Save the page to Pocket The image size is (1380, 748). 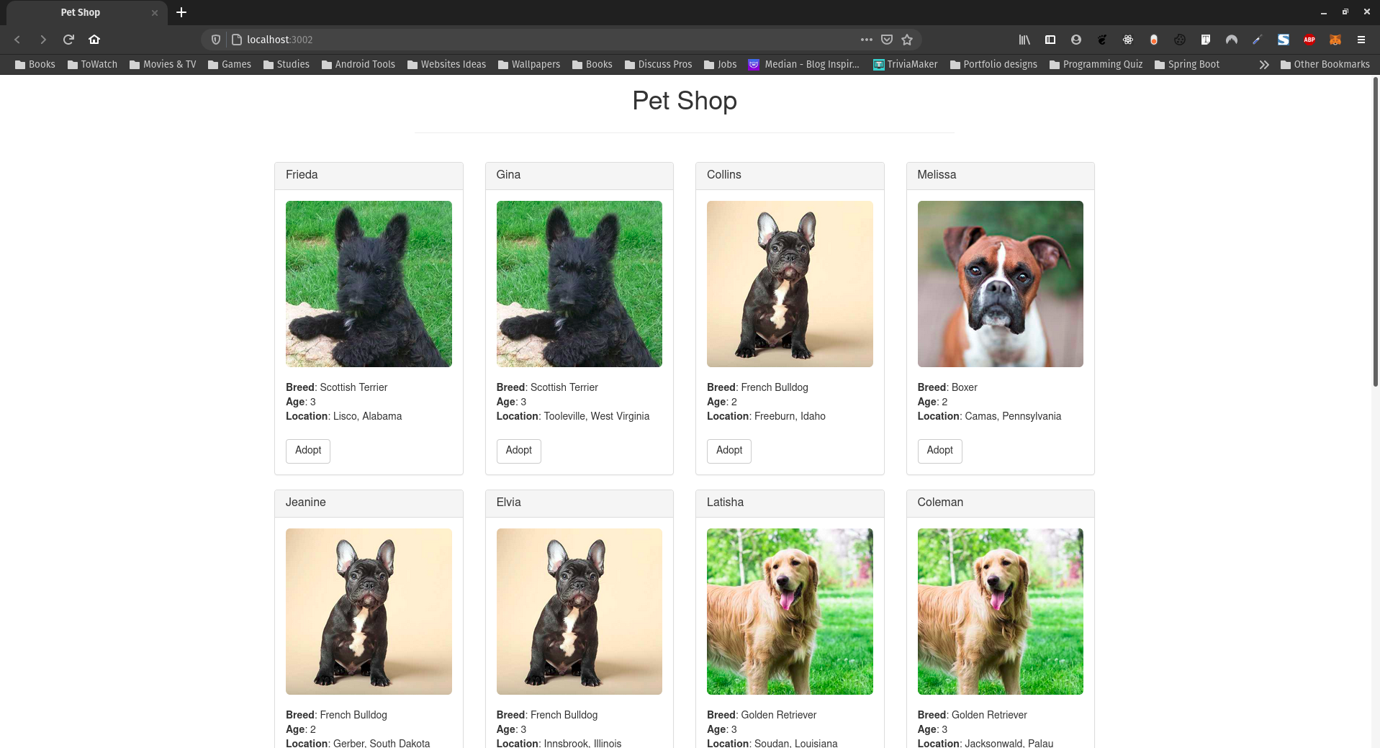887,40
